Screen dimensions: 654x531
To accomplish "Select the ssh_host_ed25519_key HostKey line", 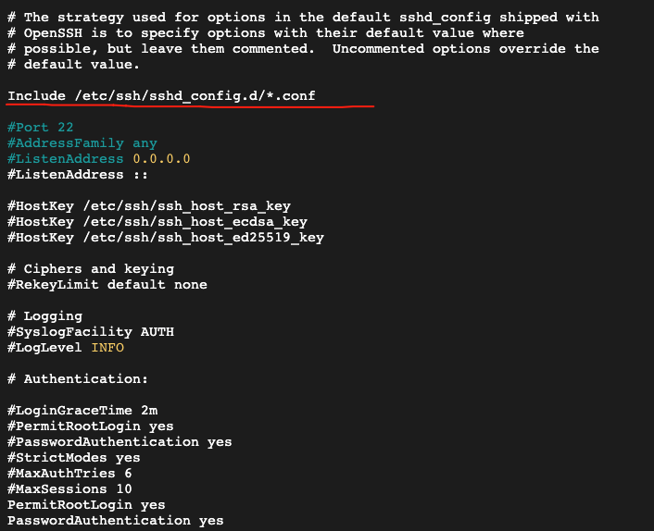I will [x=166, y=238].
